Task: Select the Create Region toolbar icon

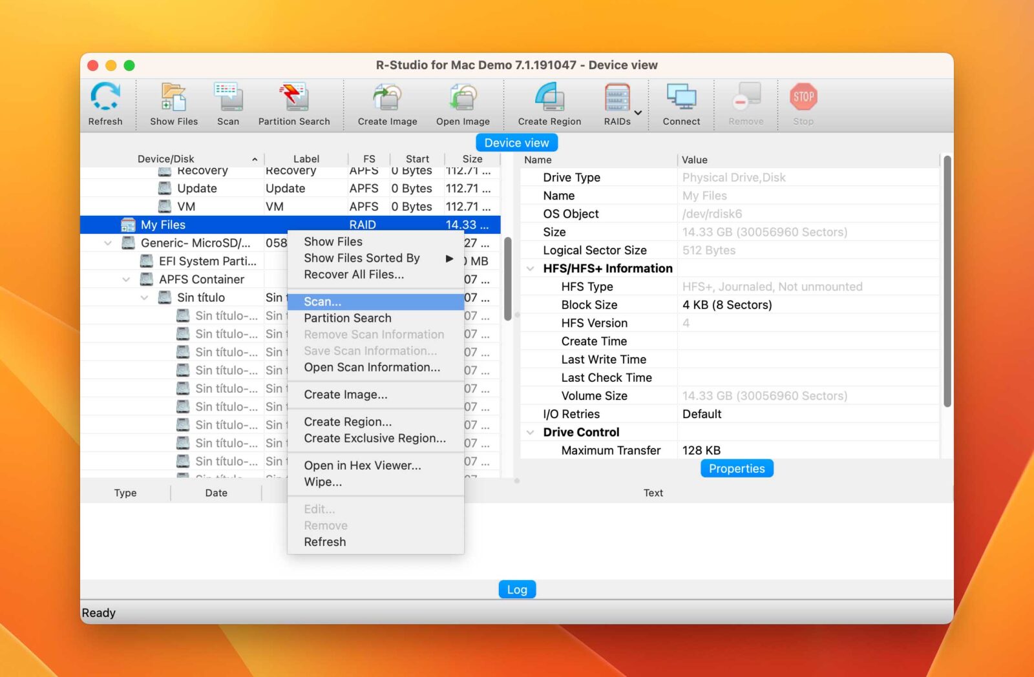Action: tap(548, 102)
